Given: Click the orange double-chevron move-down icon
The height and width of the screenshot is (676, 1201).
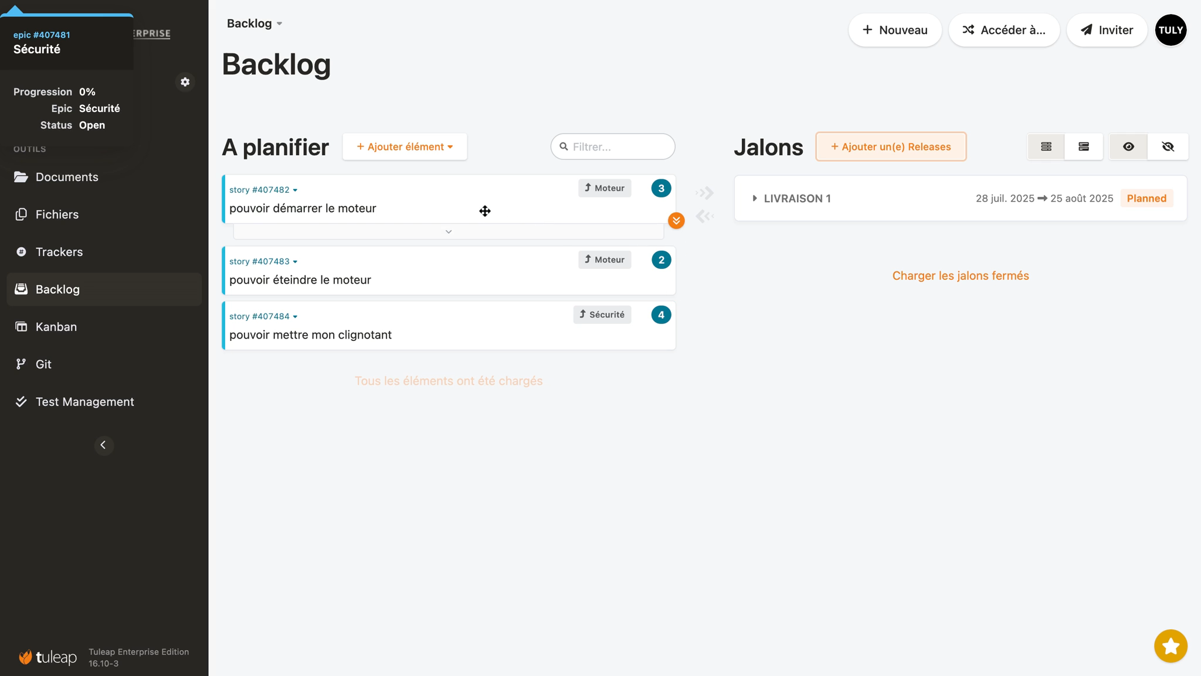Looking at the screenshot, I should [676, 221].
